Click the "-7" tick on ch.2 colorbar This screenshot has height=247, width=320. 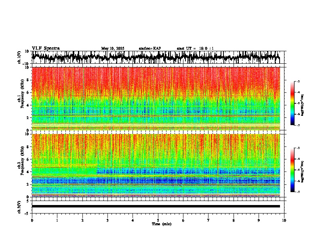click(298, 192)
